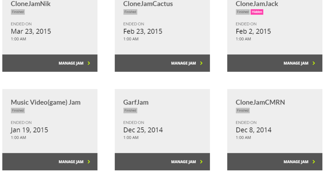
Task: Select the GarfJam card heading
Action: coord(136,102)
